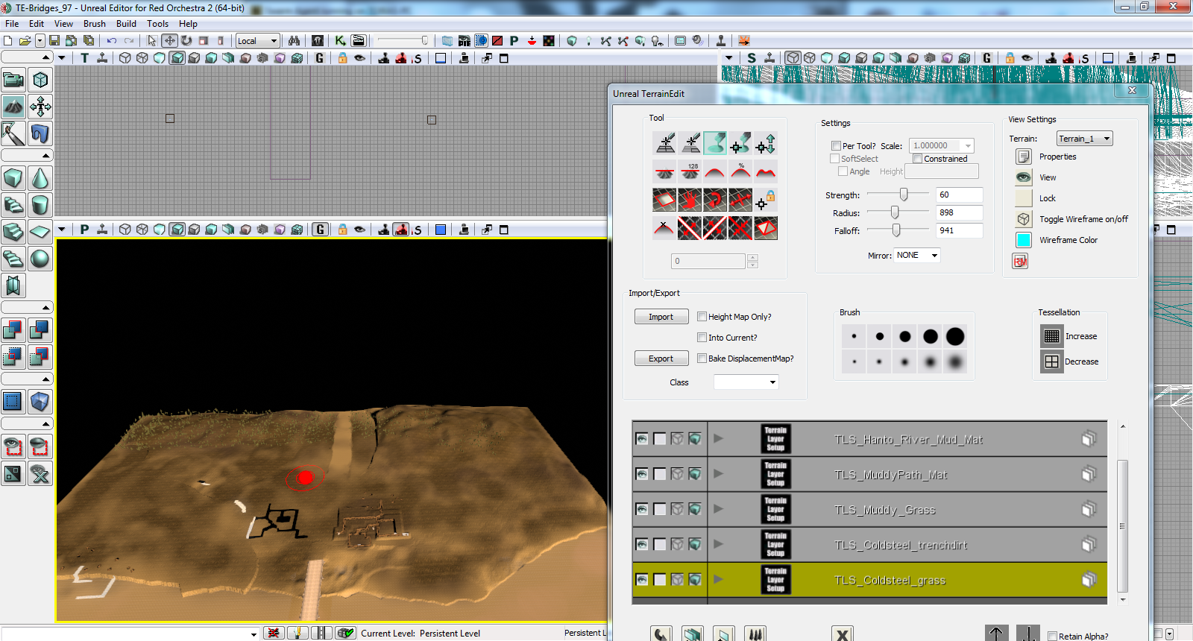1193x641 pixels.
Task: Click the Radius value field showing 898
Action: [x=959, y=213]
